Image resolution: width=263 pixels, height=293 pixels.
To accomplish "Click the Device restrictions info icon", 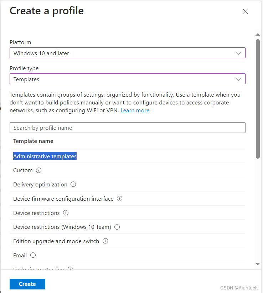I will click(66, 213).
